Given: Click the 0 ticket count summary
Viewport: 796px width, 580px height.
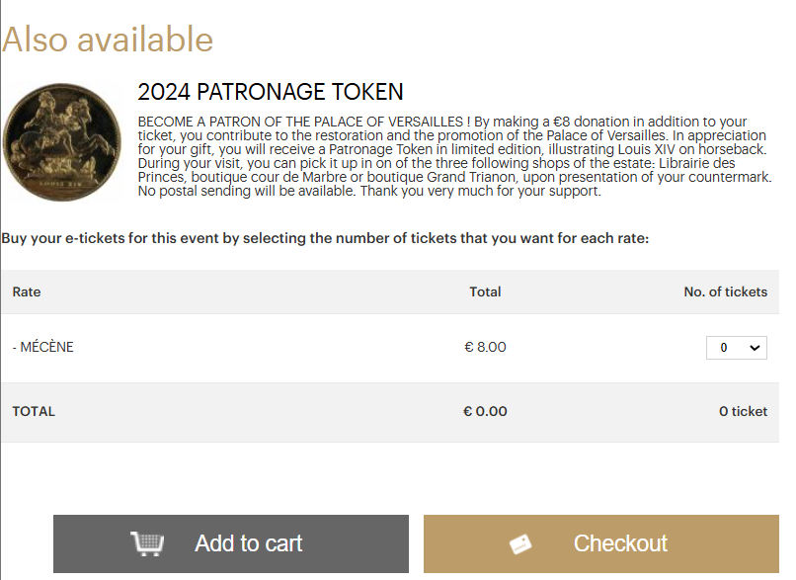Looking at the screenshot, I should point(743,411).
